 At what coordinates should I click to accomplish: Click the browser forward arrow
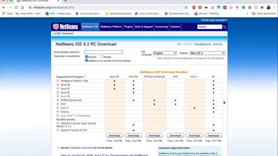pos(10,7)
